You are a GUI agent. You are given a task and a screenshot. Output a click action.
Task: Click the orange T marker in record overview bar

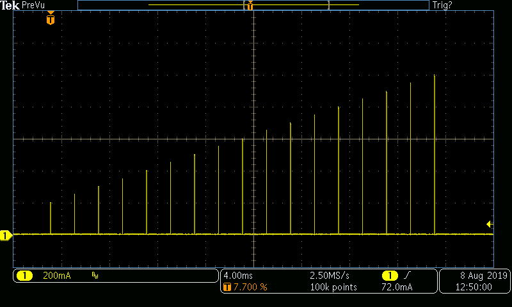click(250, 6)
